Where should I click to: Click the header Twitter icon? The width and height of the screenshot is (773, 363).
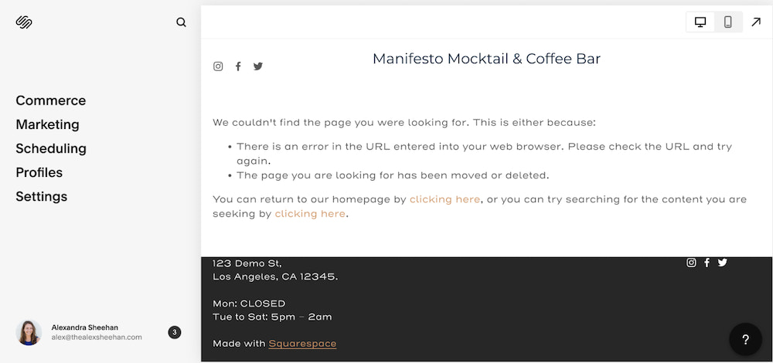click(x=258, y=66)
